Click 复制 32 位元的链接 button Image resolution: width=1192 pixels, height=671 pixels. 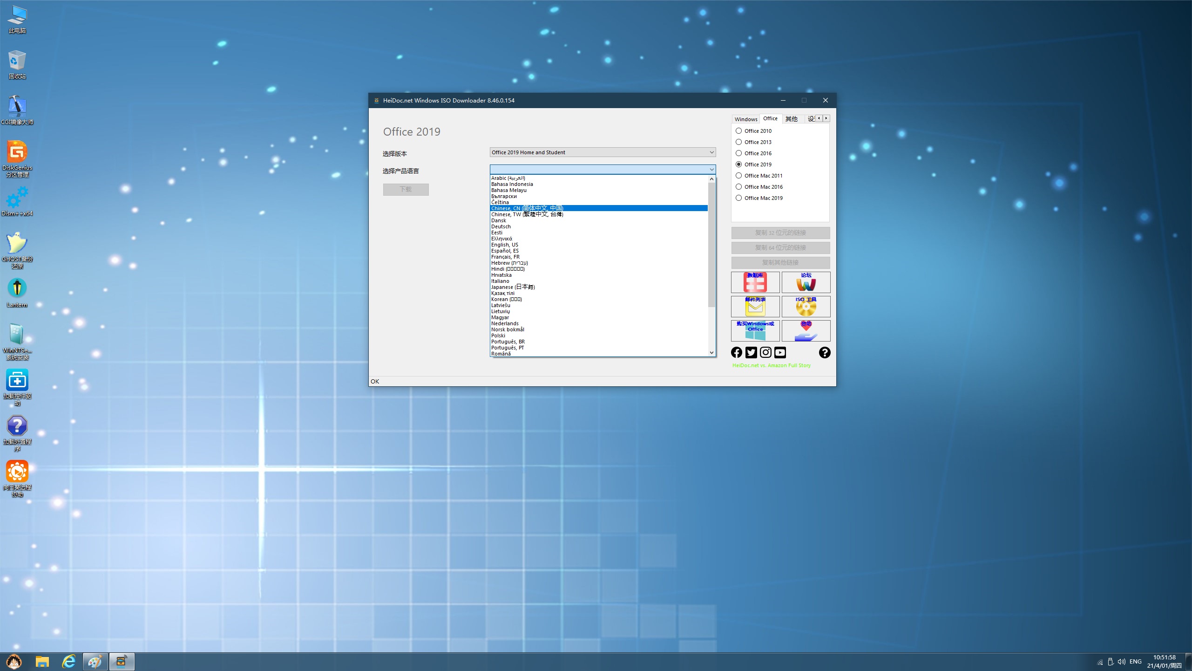click(x=780, y=233)
